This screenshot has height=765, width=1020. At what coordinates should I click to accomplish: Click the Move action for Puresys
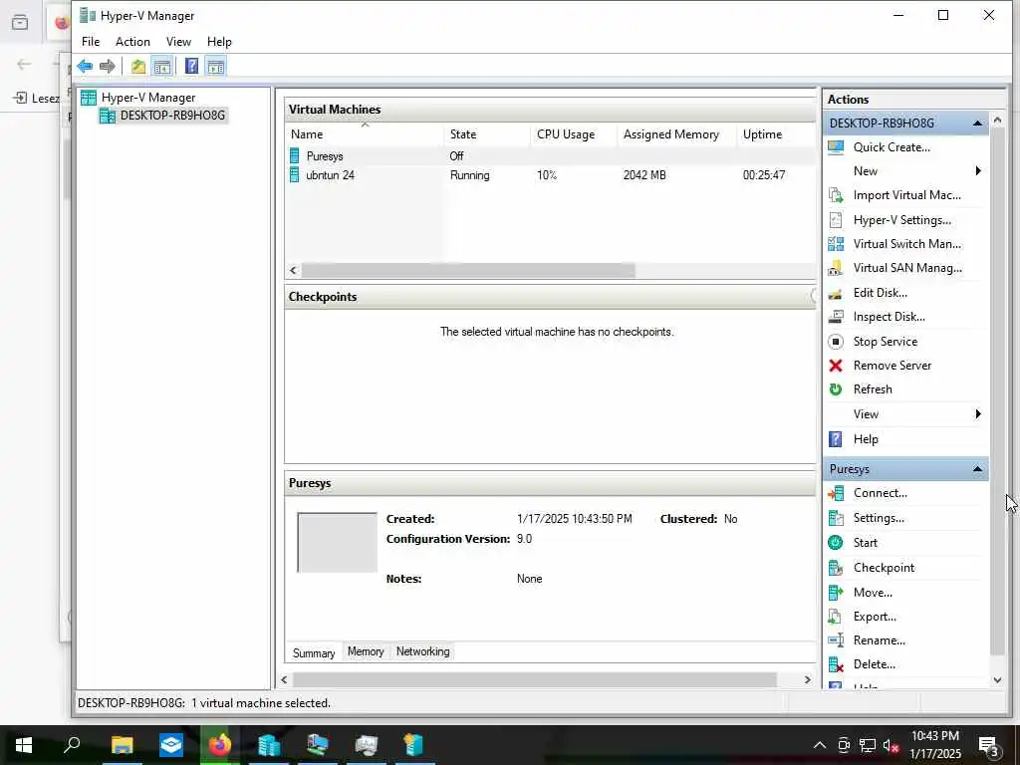coord(873,593)
